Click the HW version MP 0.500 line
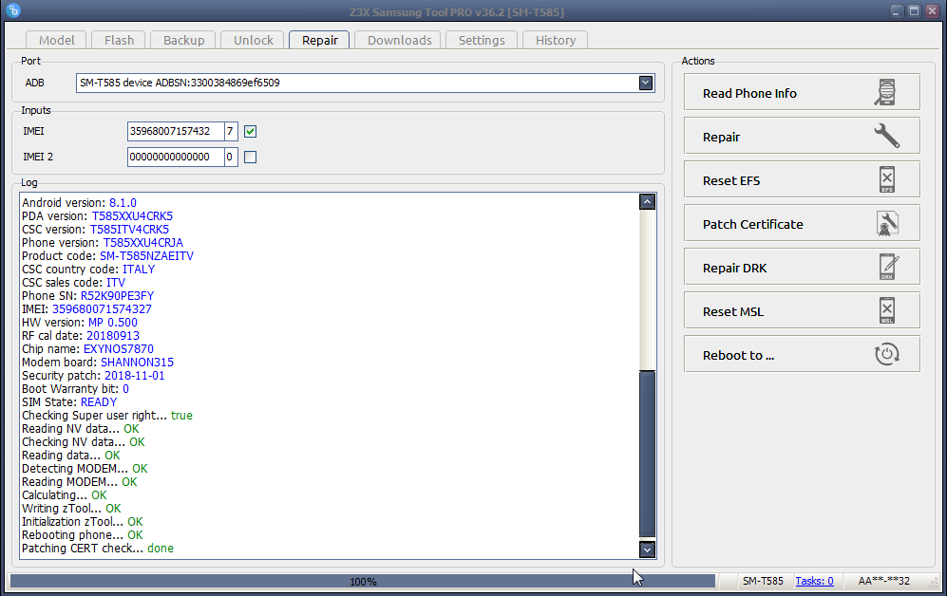The width and height of the screenshot is (947, 596). tap(80, 322)
